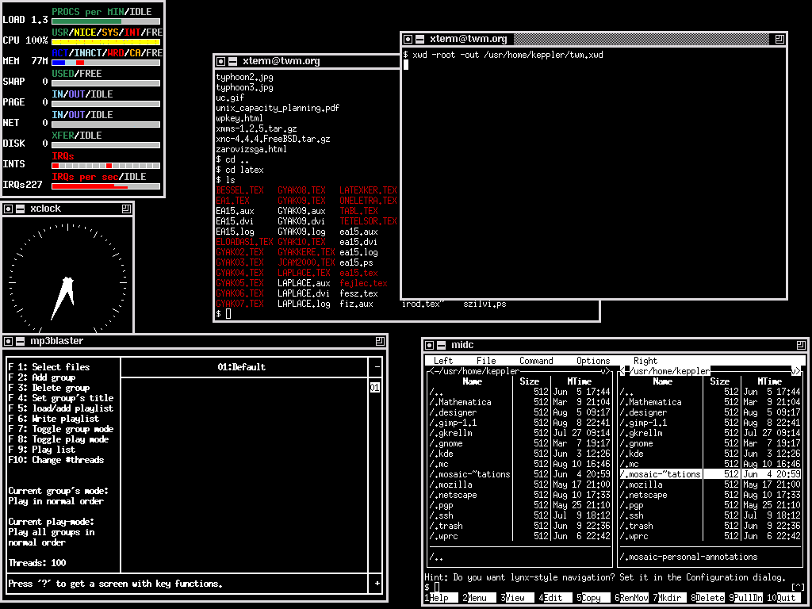
Task: Click the latex xterm iconify icon
Action: pos(221,61)
